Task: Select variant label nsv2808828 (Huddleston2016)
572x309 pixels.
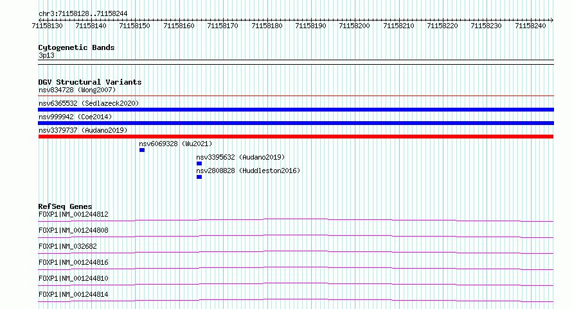Action: tap(248, 171)
